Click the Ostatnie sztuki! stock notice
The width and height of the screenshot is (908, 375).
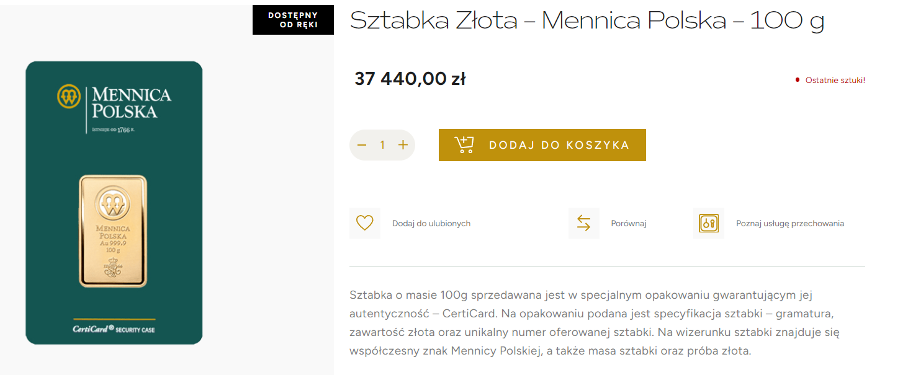point(835,80)
